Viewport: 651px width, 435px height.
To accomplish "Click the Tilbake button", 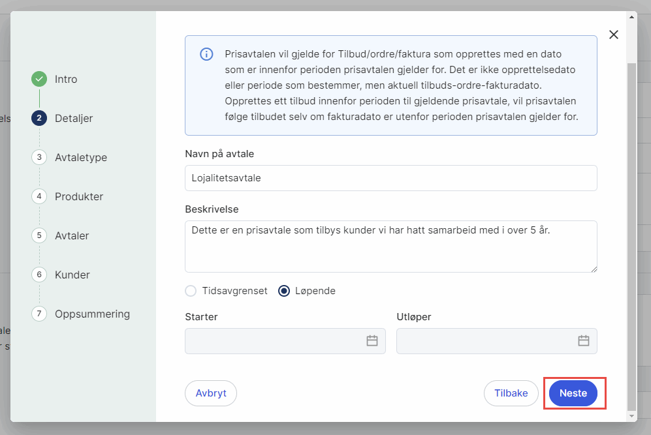I will tap(511, 393).
